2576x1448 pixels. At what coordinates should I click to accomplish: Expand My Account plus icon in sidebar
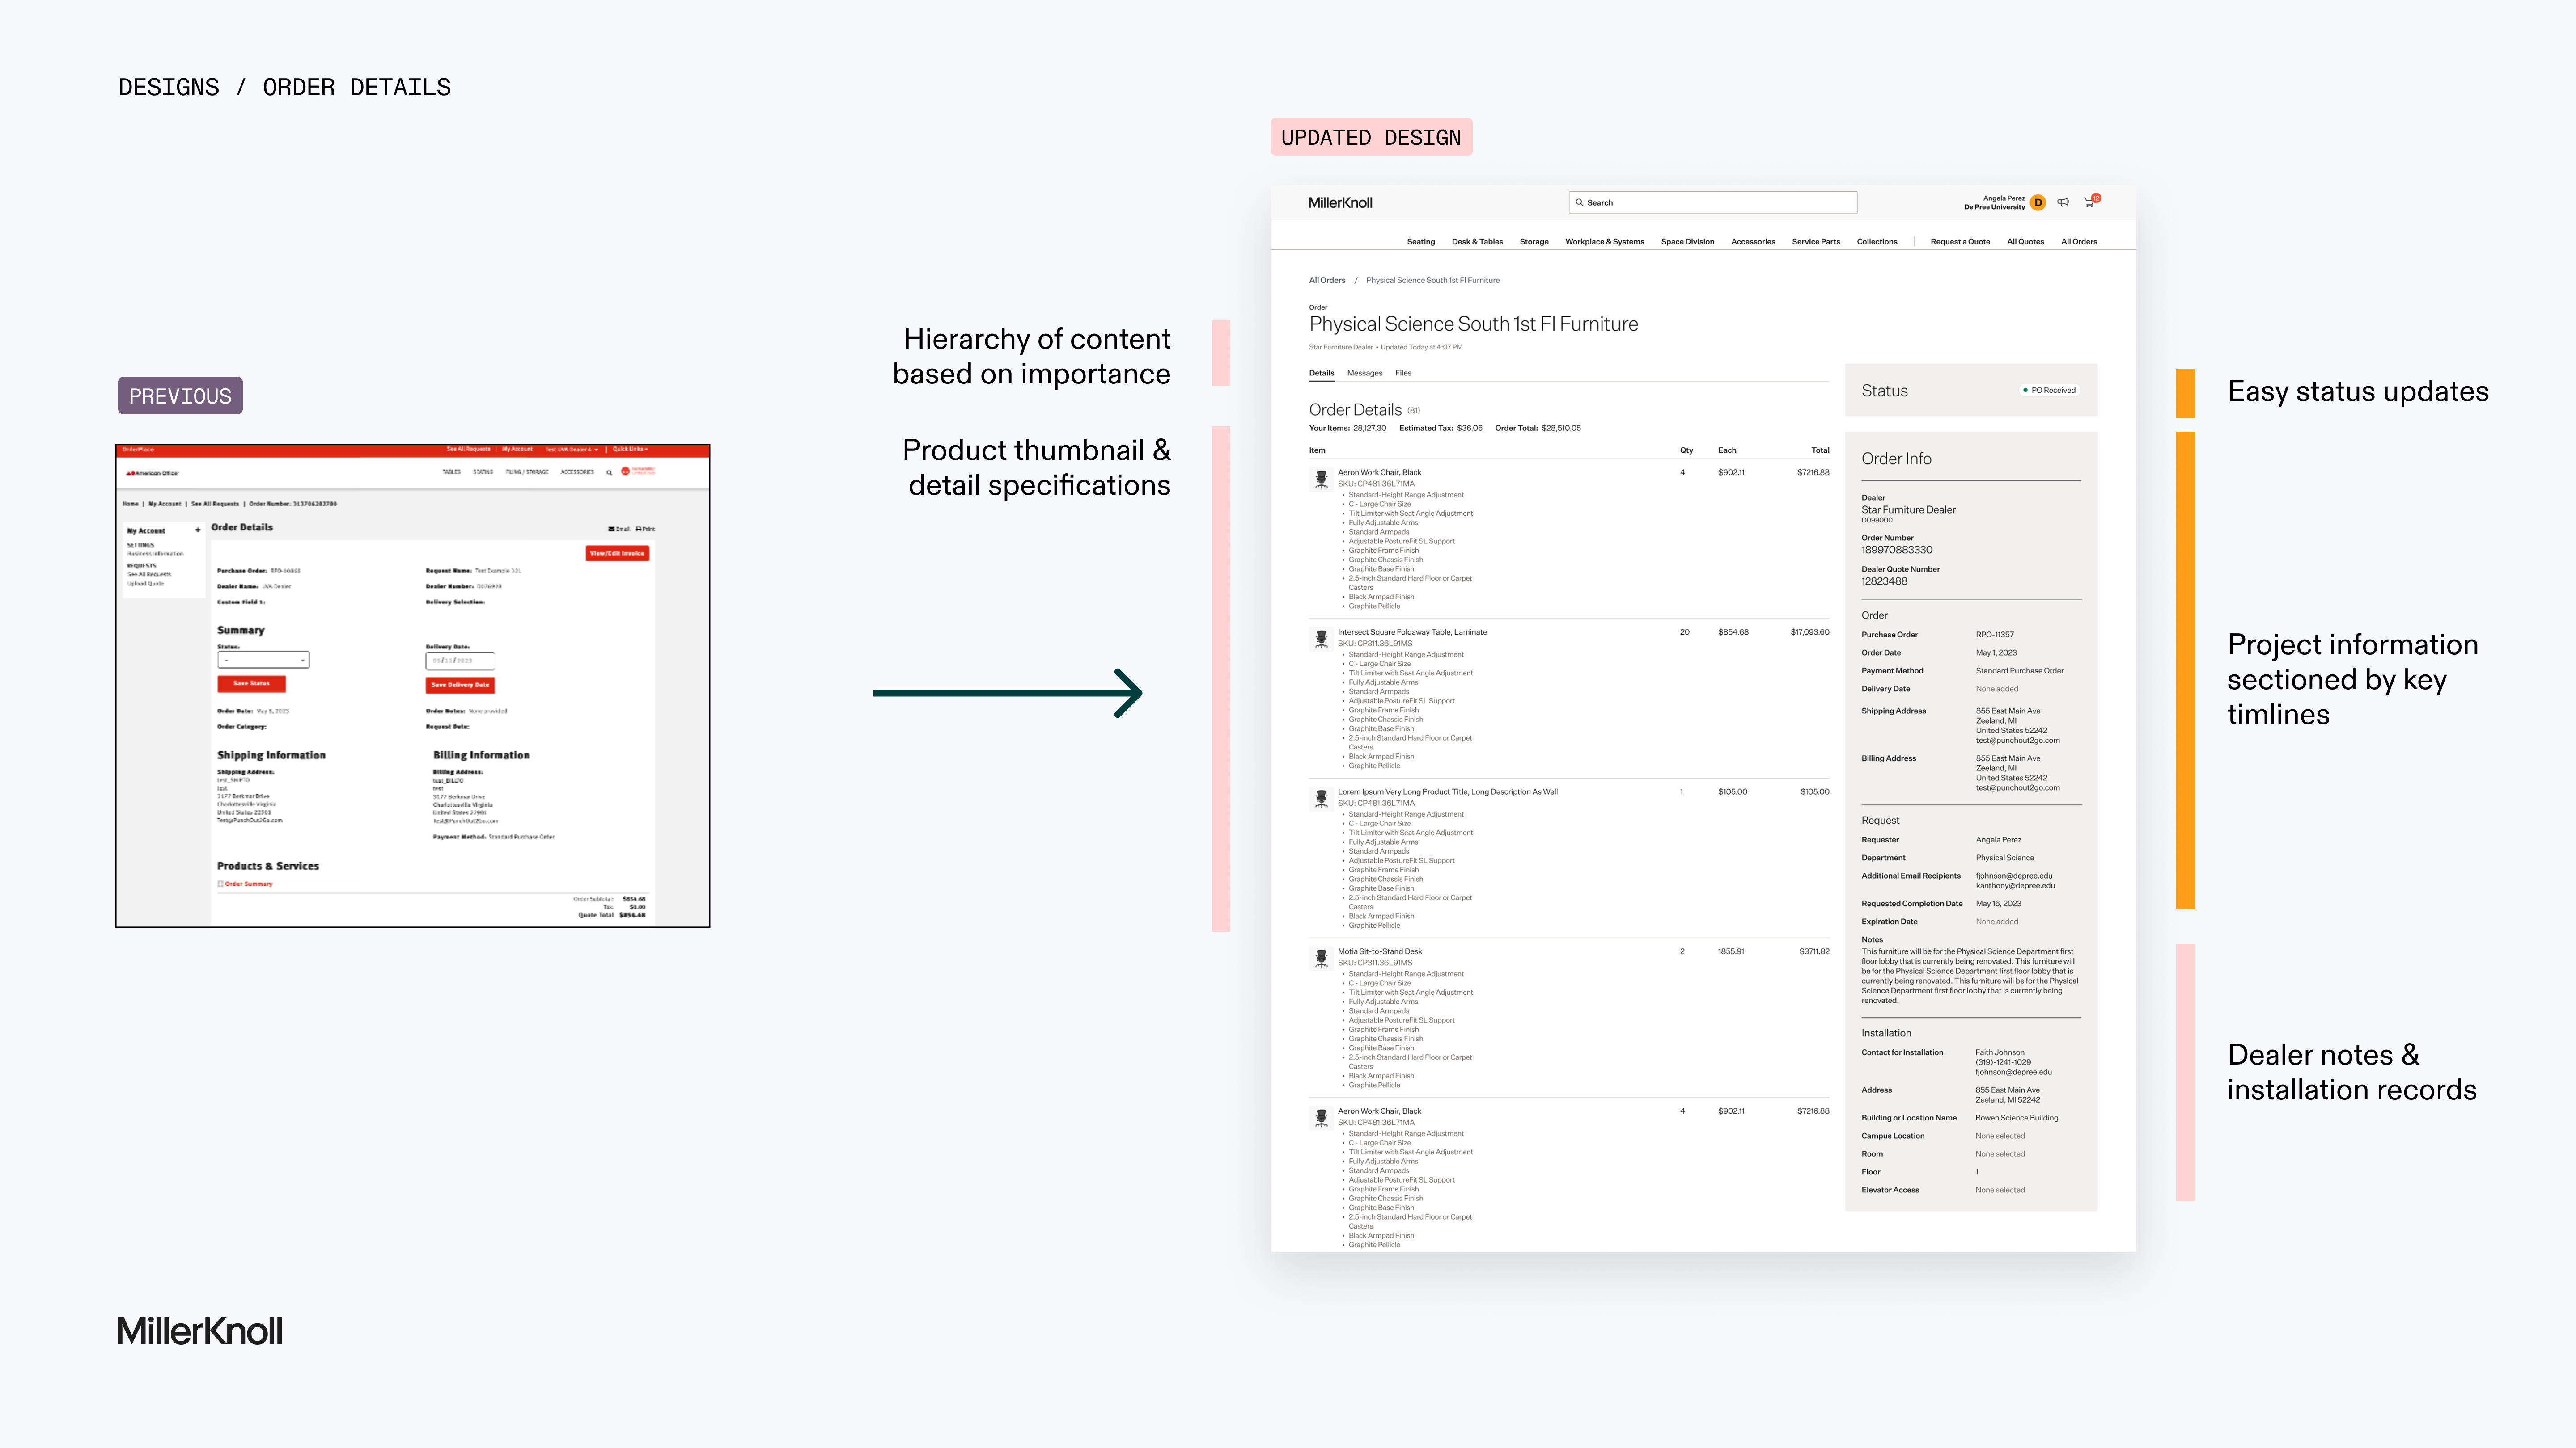[x=198, y=530]
